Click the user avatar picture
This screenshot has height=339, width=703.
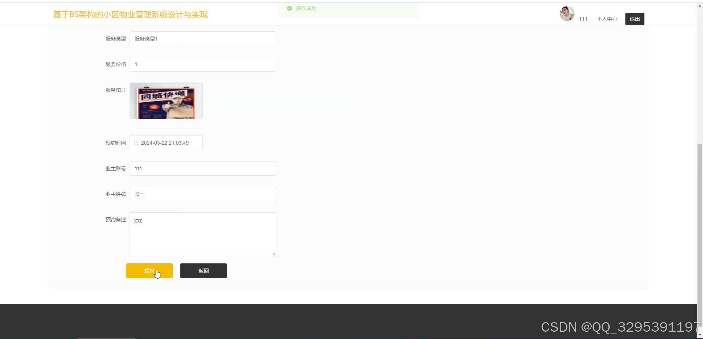click(x=567, y=14)
